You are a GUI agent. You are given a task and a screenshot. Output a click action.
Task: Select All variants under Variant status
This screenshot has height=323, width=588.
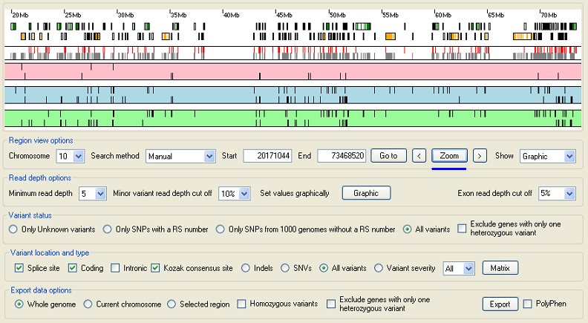(x=407, y=229)
